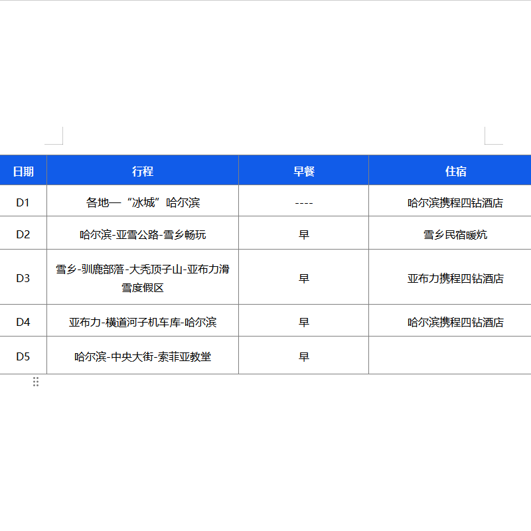Click the 行程 column header
Screen dimensions: 531x531
point(143,171)
